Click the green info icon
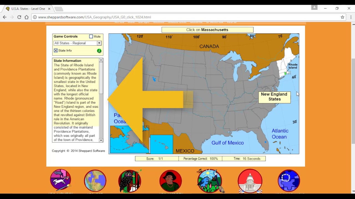355x199 pixels. tap(99, 51)
